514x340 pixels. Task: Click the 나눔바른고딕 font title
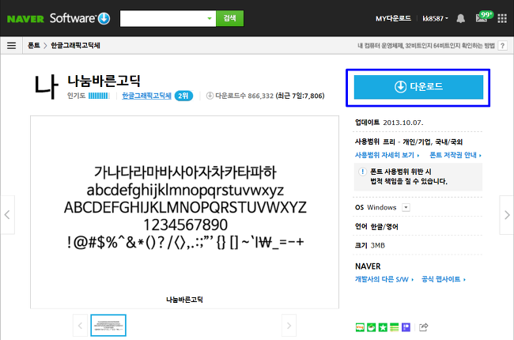(104, 81)
